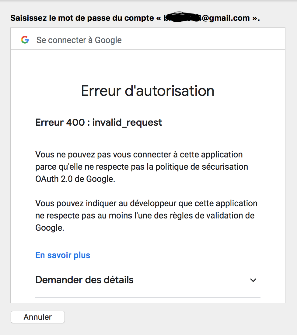Screen dimensions: 297x335
Task: Expand the "Demander des détails" section label
Action: tap(84, 280)
